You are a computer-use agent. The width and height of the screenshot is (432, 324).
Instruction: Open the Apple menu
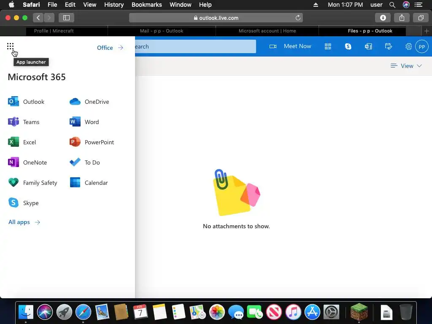(x=11, y=5)
